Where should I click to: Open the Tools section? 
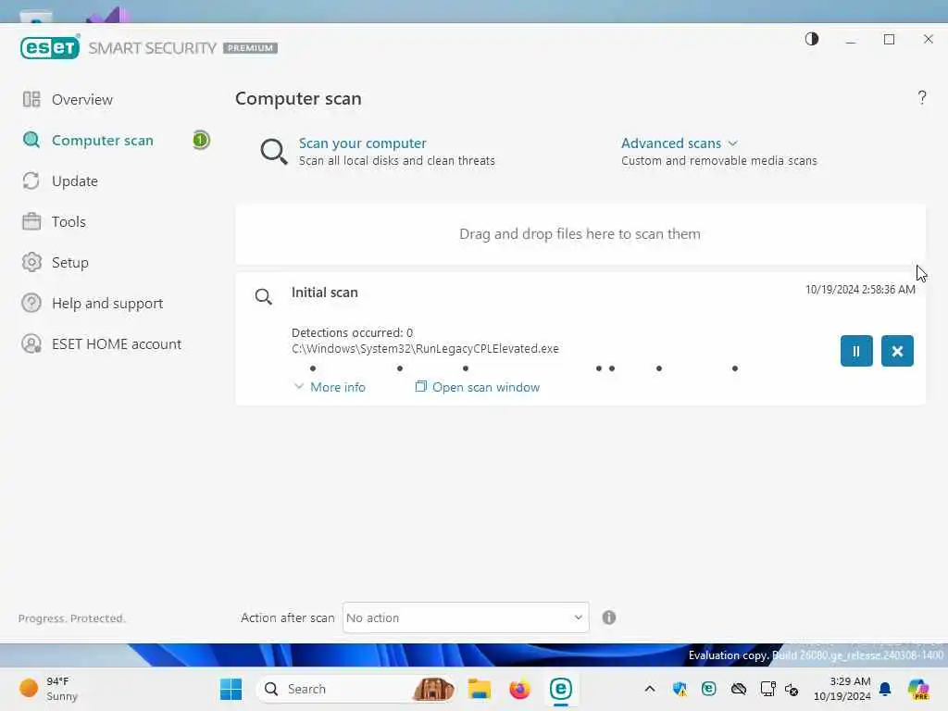[x=69, y=221]
